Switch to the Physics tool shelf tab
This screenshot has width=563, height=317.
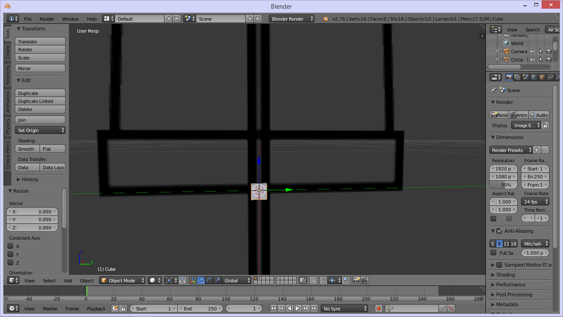coord(7,127)
